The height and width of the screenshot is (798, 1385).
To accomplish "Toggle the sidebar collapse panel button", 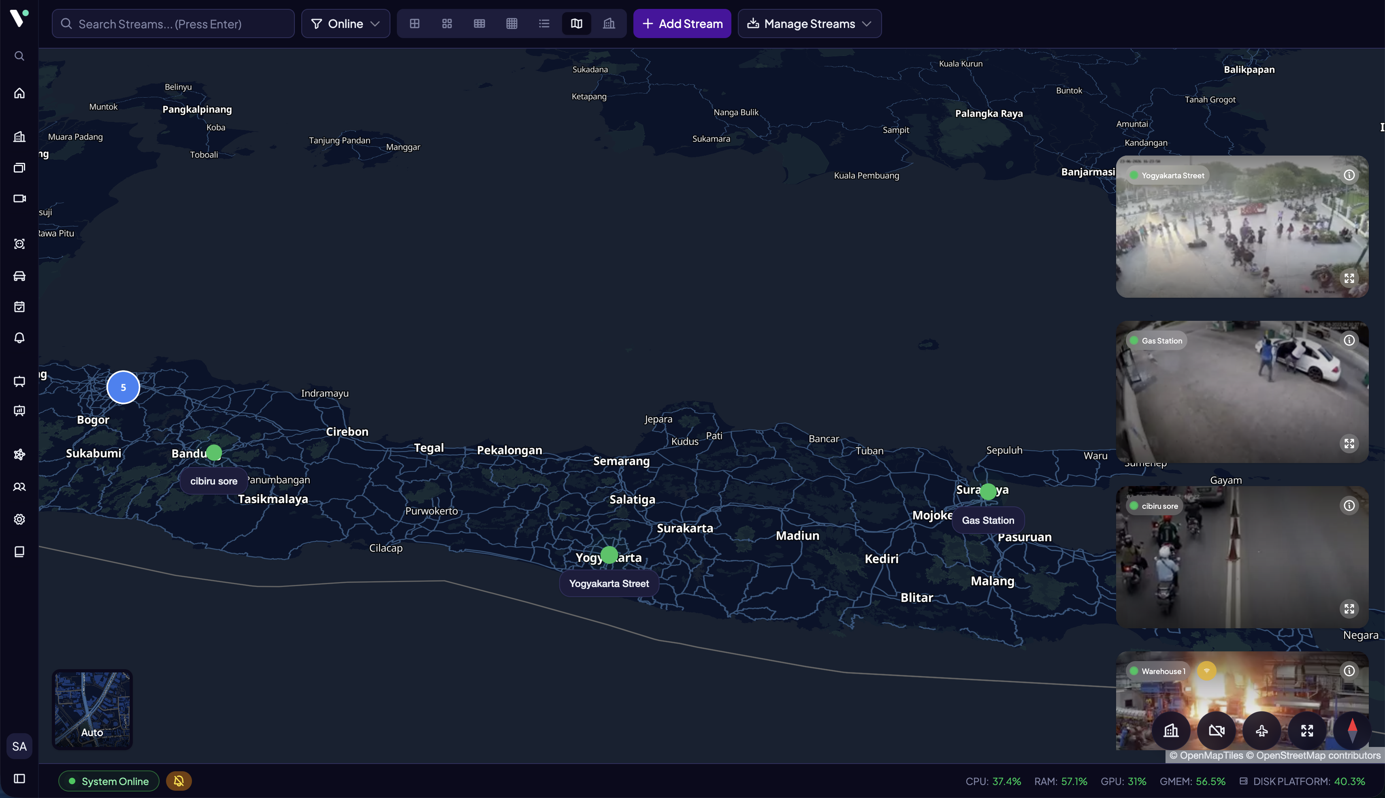I will 19,779.
